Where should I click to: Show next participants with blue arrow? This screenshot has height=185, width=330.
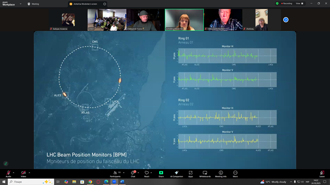pyautogui.click(x=285, y=20)
